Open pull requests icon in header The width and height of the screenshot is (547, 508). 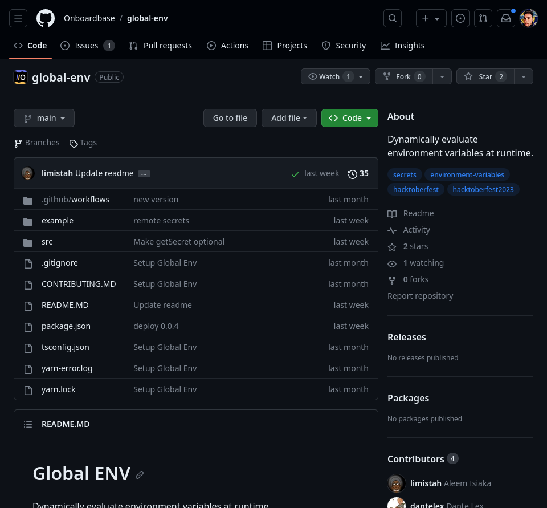pyautogui.click(x=483, y=18)
